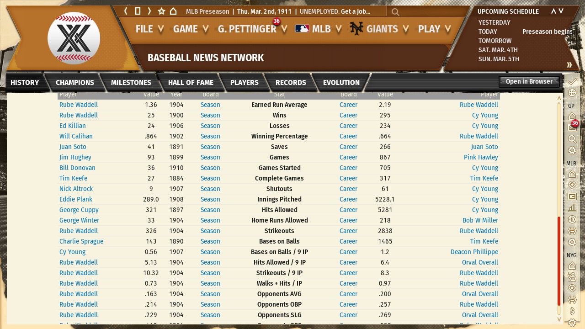Open the MLB settings gear icon

572,242
